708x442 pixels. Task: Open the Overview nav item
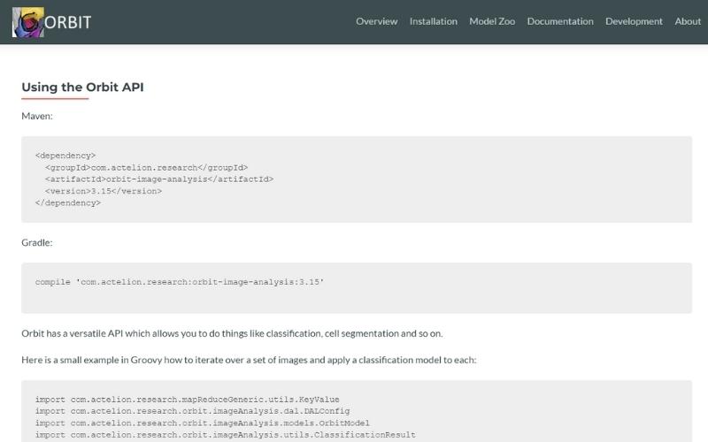[377, 21]
